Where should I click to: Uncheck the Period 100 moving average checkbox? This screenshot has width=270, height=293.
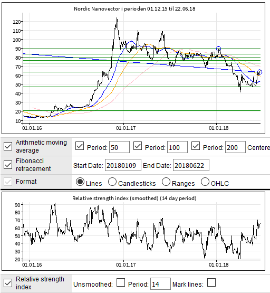(x=138, y=146)
